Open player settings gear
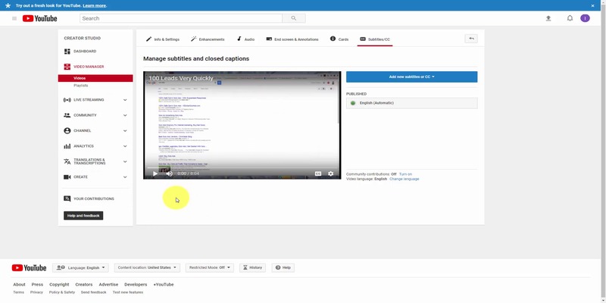This screenshot has width=606, height=303. pyautogui.click(x=330, y=173)
